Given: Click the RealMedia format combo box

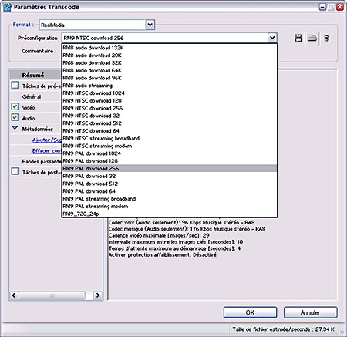Looking at the screenshot, I should 97,25.
